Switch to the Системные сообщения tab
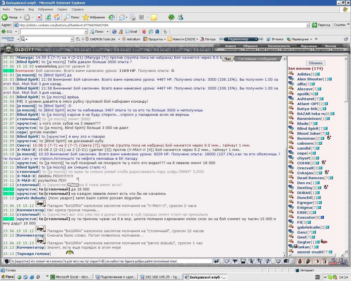351x281 pixels. [257, 59]
